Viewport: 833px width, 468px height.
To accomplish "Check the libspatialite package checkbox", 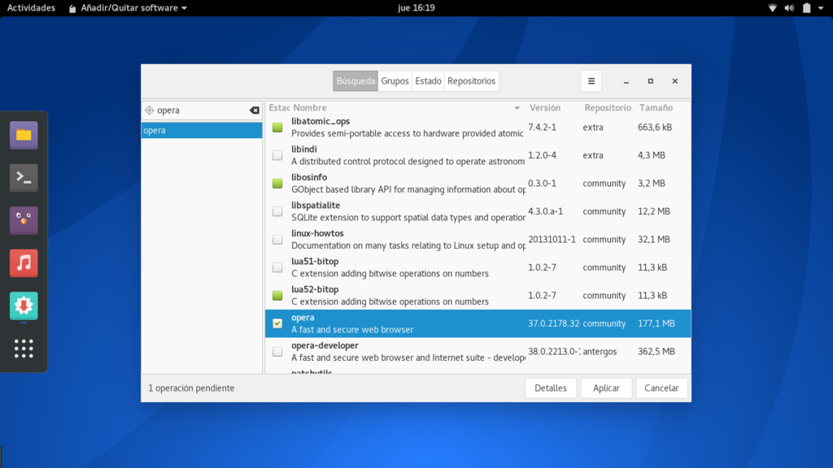I will coord(277,211).
